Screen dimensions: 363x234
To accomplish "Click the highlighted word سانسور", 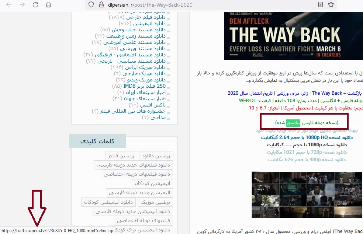I will [293, 123].
